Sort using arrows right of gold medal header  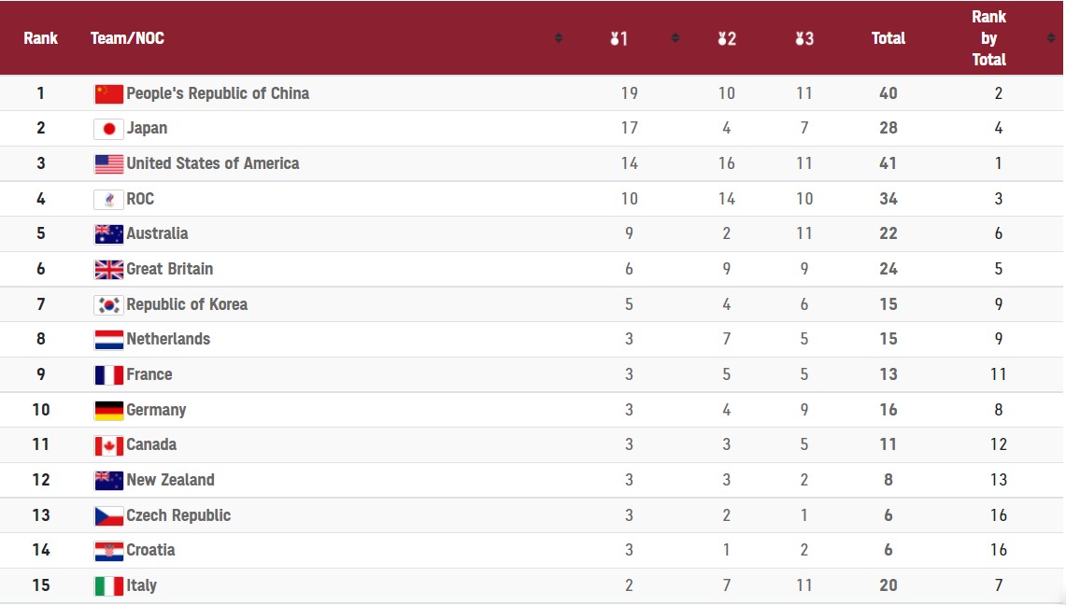click(x=675, y=38)
